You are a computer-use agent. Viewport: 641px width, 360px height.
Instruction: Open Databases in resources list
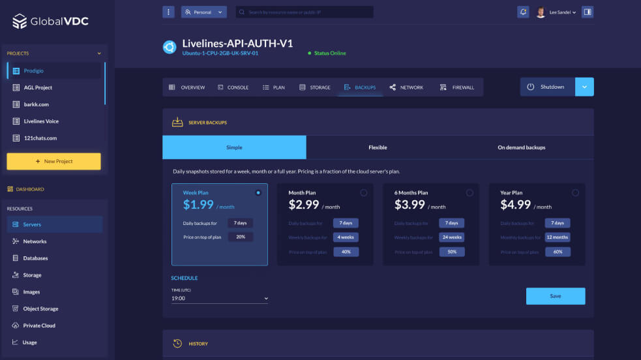click(35, 258)
